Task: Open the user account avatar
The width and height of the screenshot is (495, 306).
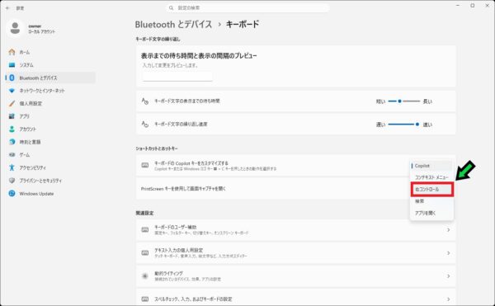Action: click(15, 29)
